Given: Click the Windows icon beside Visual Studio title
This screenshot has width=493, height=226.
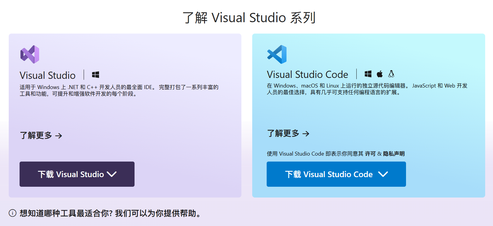Looking at the screenshot, I should 95,75.
